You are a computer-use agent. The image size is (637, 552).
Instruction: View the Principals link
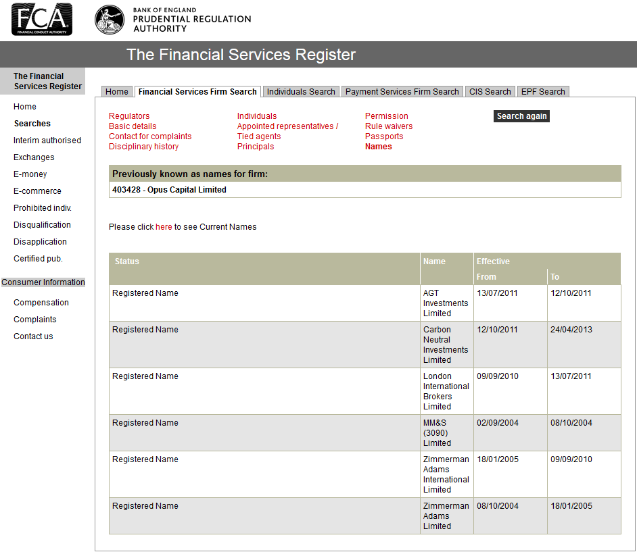pos(256,147)
